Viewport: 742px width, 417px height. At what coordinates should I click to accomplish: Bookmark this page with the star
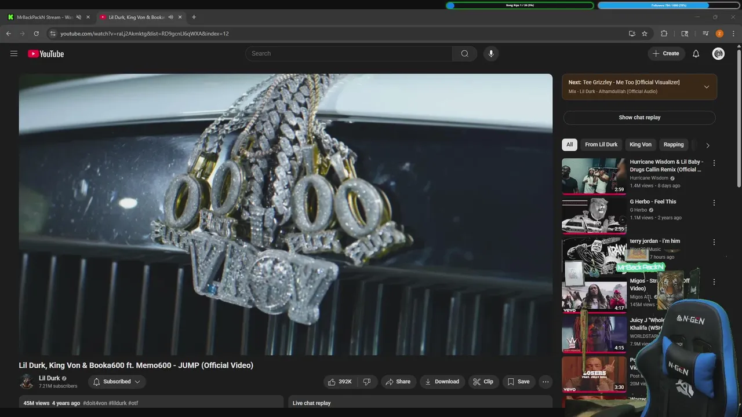click(x=645, y=34)
